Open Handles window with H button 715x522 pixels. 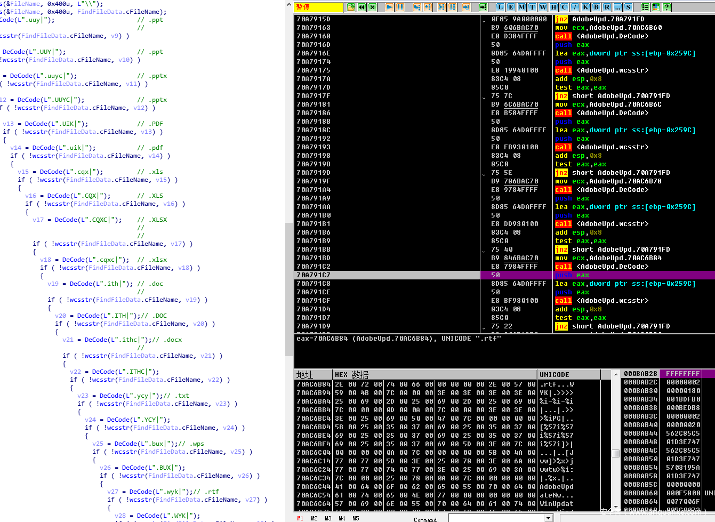tap(553, 7)
